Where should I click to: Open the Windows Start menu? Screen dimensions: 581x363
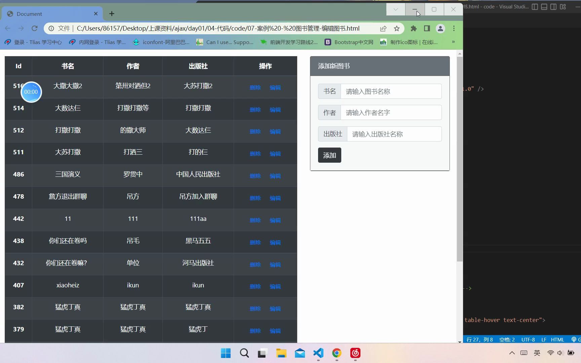[x=226, y=353]
